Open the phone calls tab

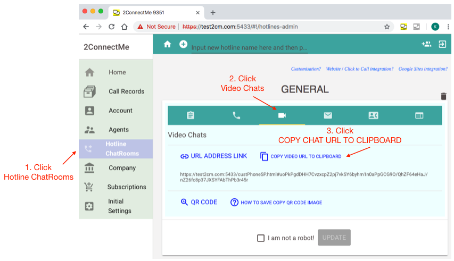[x=236, y=115]
